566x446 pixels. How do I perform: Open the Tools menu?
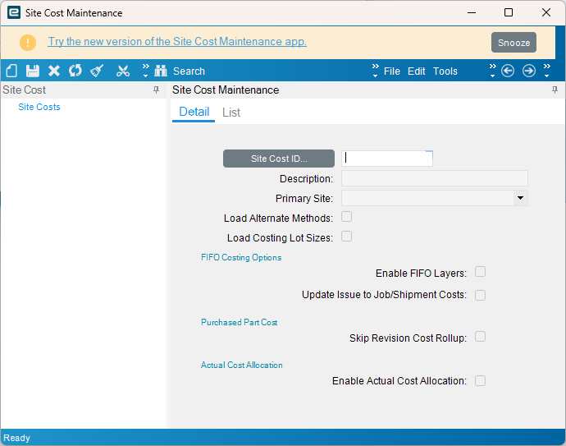tap(445, 71)
